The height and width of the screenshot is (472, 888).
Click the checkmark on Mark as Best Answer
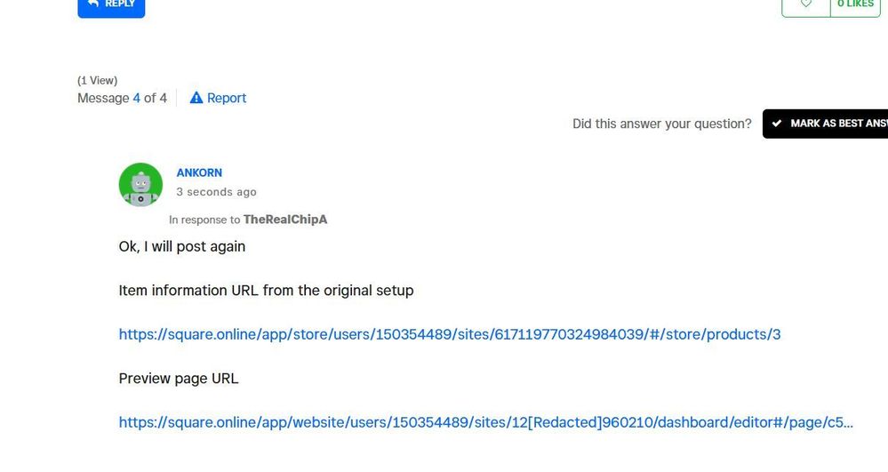point(777,124)
